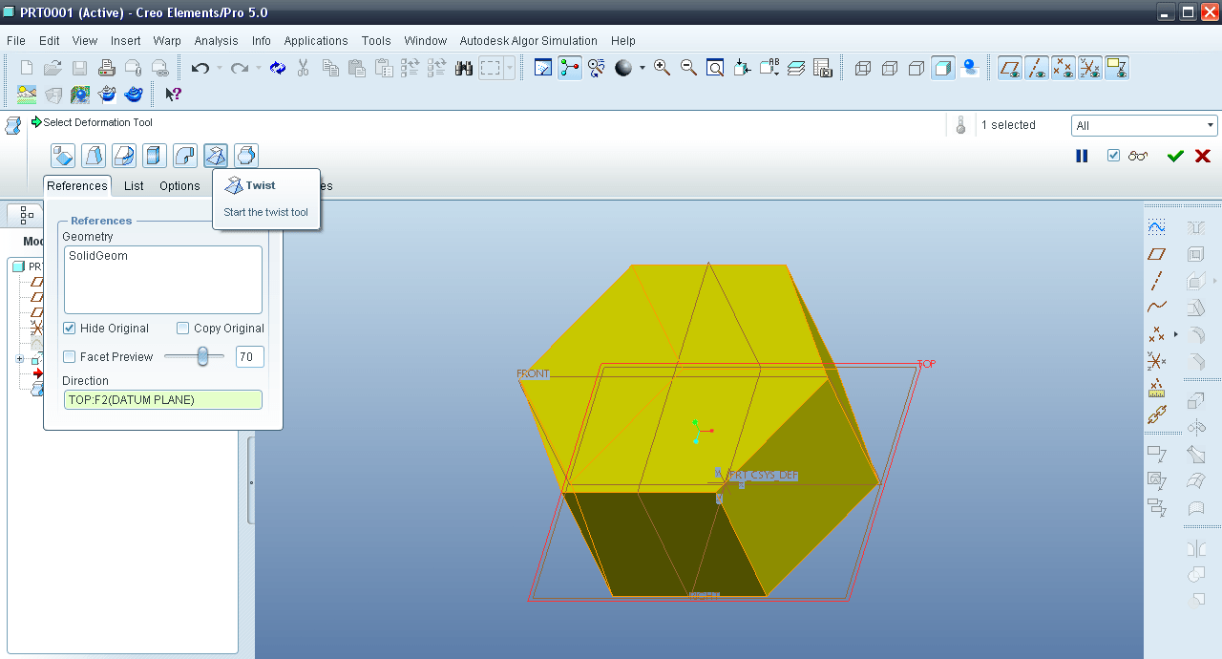
Task: Click the Direction field TOP:F2(DATUM PLANE)
Action: (163, 400)
